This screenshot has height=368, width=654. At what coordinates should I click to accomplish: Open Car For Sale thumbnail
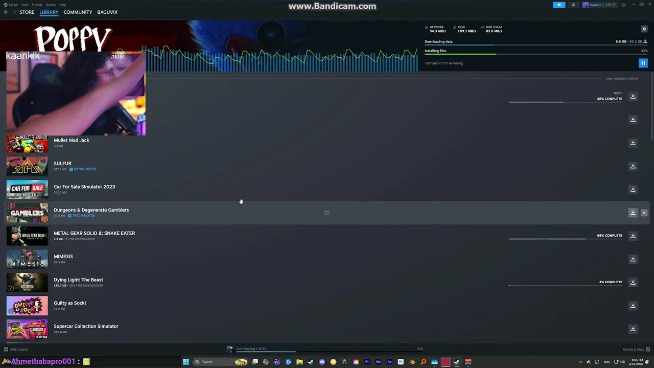(27, 190)
